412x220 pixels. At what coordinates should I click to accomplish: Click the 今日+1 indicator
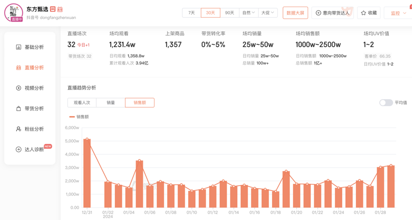point(83,45)
